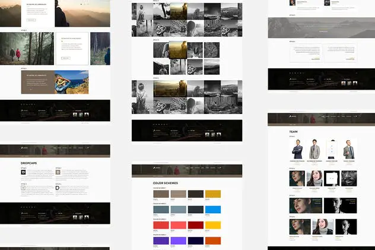
Task: Open the woman in scarf team photo, second row
Action: click(314, 179)
